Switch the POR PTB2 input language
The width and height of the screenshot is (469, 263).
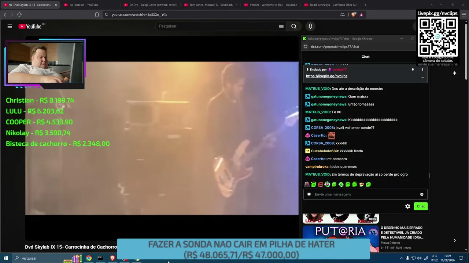point(435,258)
